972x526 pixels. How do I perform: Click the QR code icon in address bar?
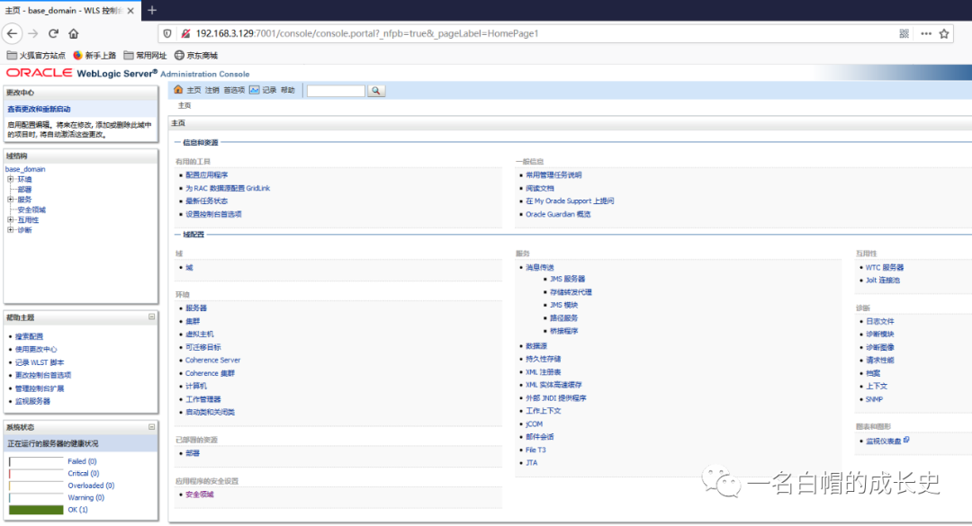pos(904,33)
